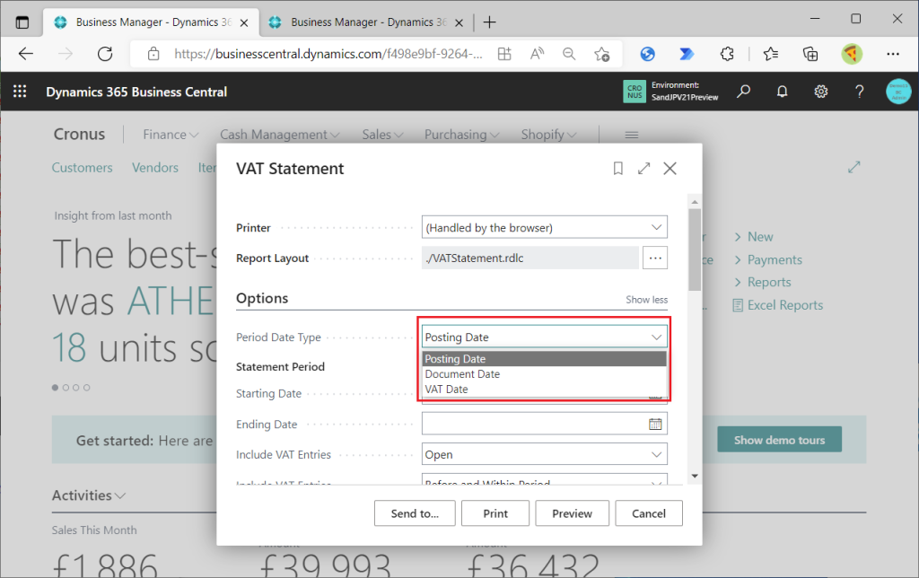919x578 pixels.
Task: Close the first Business Manager tab
Action: tap(244, 22)
